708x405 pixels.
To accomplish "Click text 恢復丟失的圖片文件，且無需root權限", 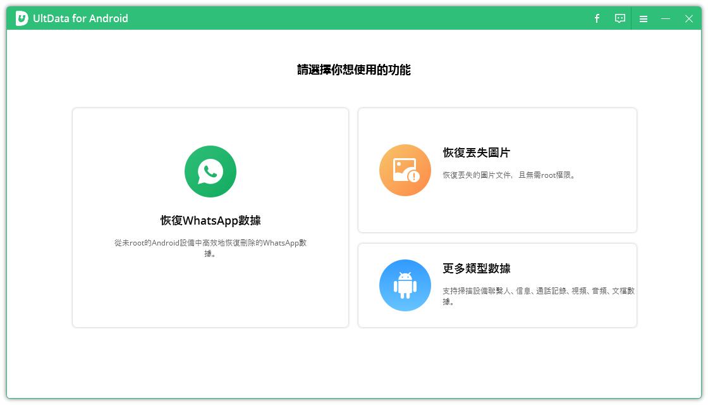I will [x=510, y=175].
